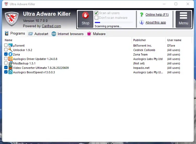The width and height of the screenshot is (196, 144).
Task: Click the Unlocker wand icon
Action: [x=10, y=50]
